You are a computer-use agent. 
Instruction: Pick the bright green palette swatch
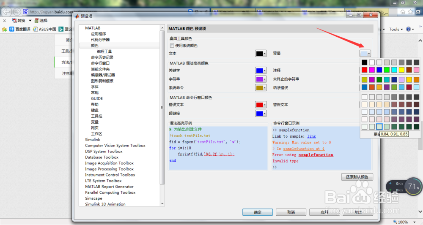(387, 70)
